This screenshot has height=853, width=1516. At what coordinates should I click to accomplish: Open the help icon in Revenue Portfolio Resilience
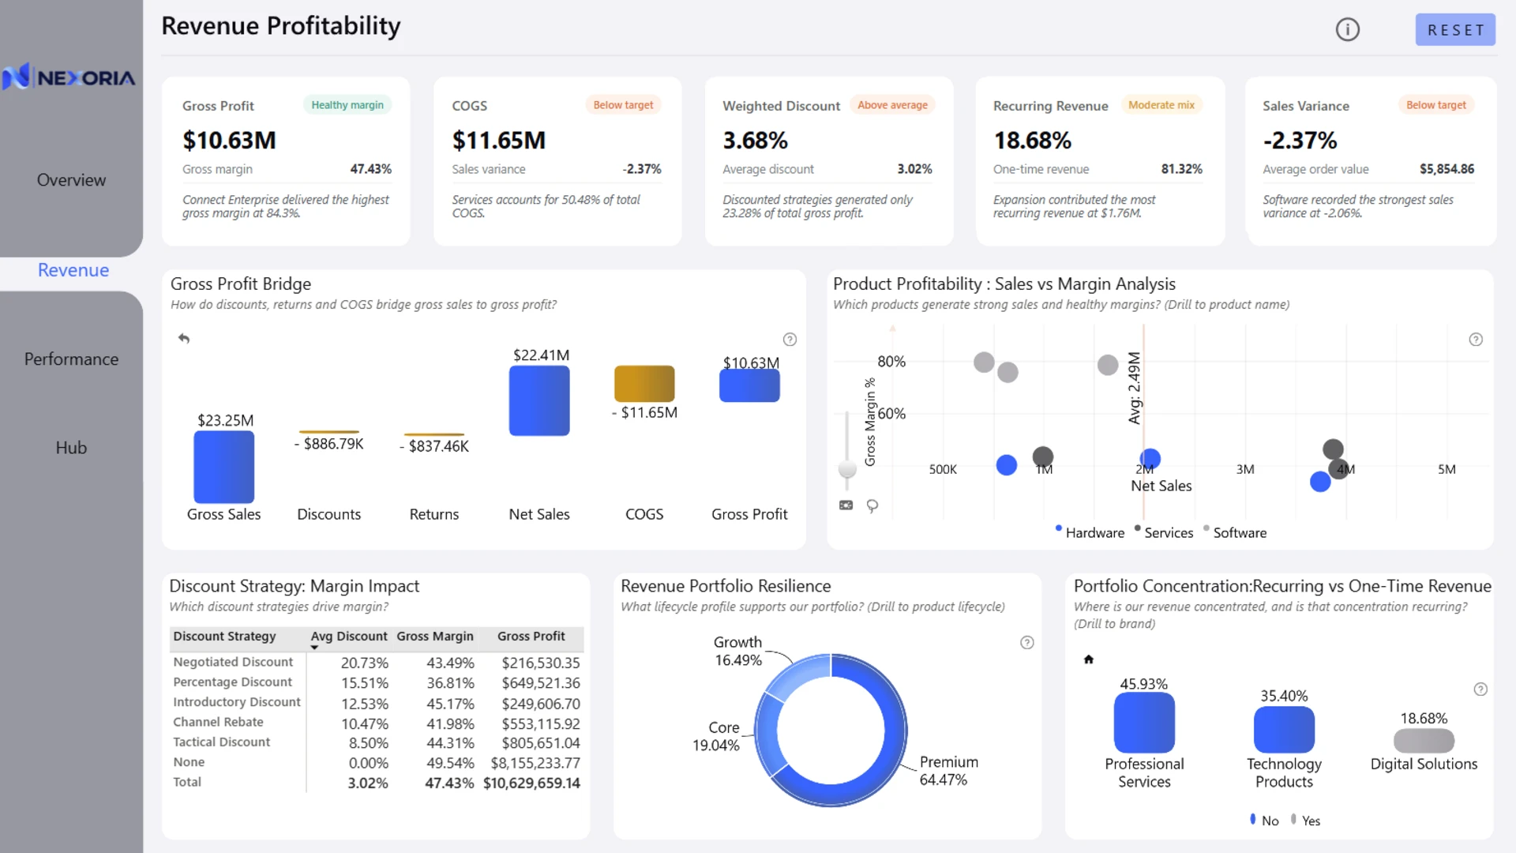click(1026, 643)
